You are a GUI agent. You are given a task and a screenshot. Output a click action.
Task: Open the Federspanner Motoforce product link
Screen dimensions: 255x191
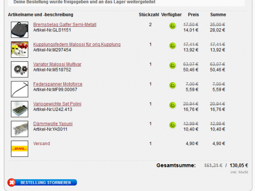pyautogui.click(x=58, y=84)
